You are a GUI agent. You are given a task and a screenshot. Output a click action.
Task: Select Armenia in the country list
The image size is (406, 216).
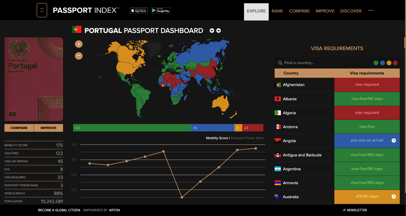[290, 183]
